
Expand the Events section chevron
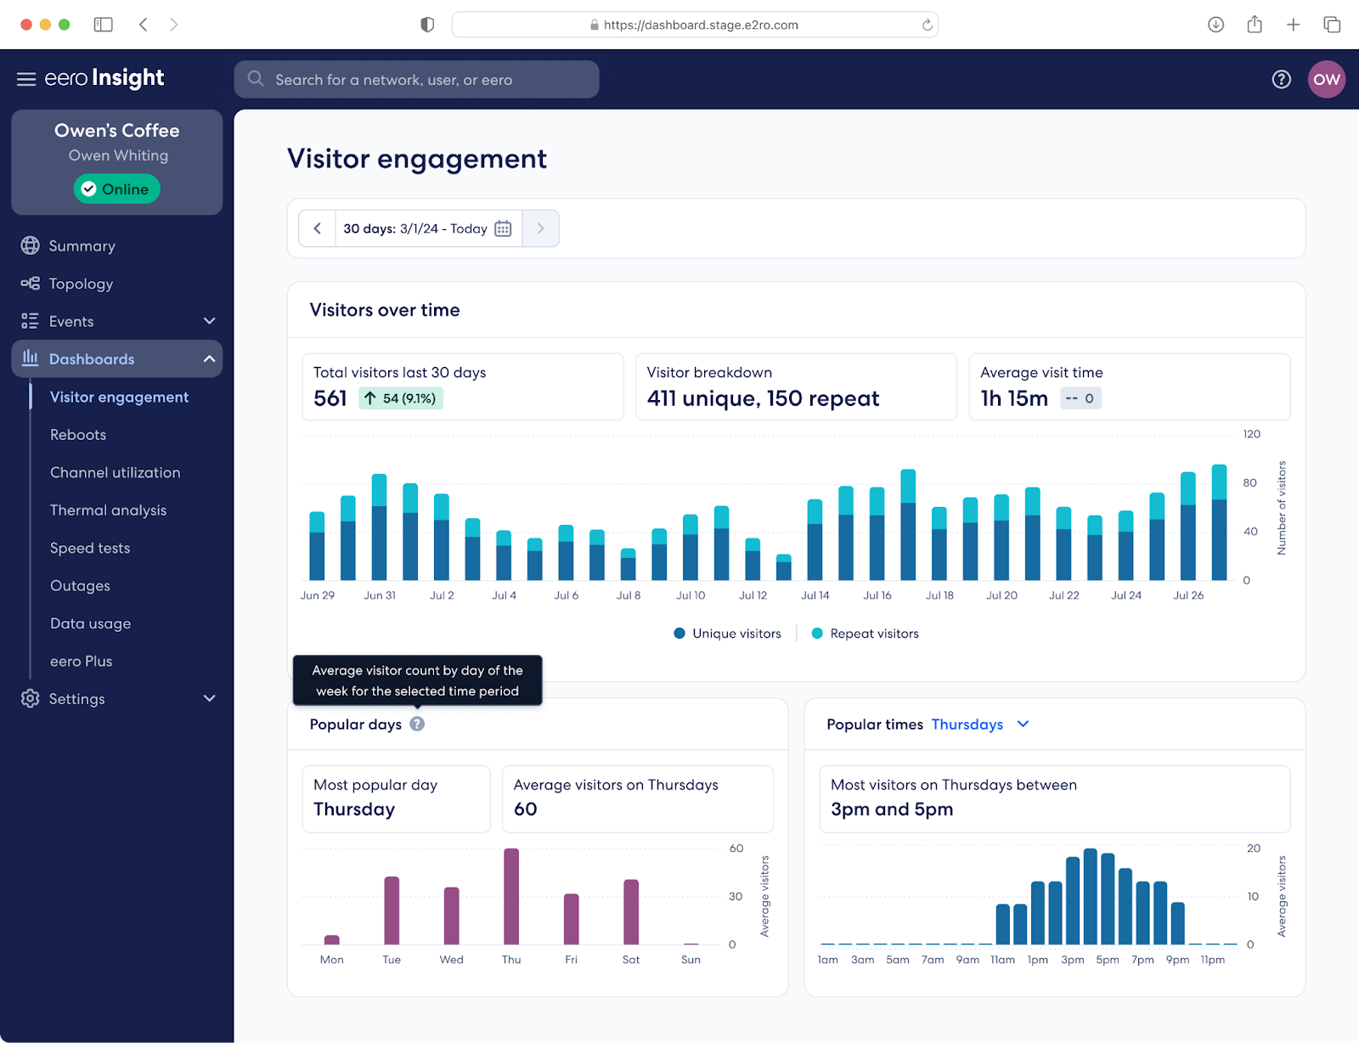pos(210,321)
